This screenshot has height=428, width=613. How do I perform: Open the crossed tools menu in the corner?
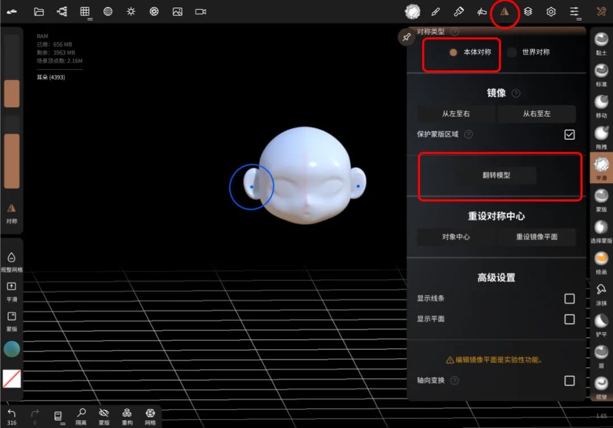tap(601, 12)
